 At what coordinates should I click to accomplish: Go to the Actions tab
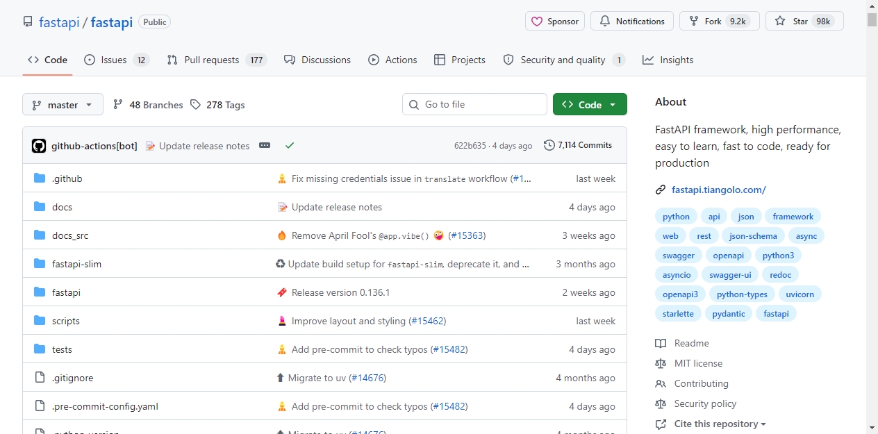392,60
